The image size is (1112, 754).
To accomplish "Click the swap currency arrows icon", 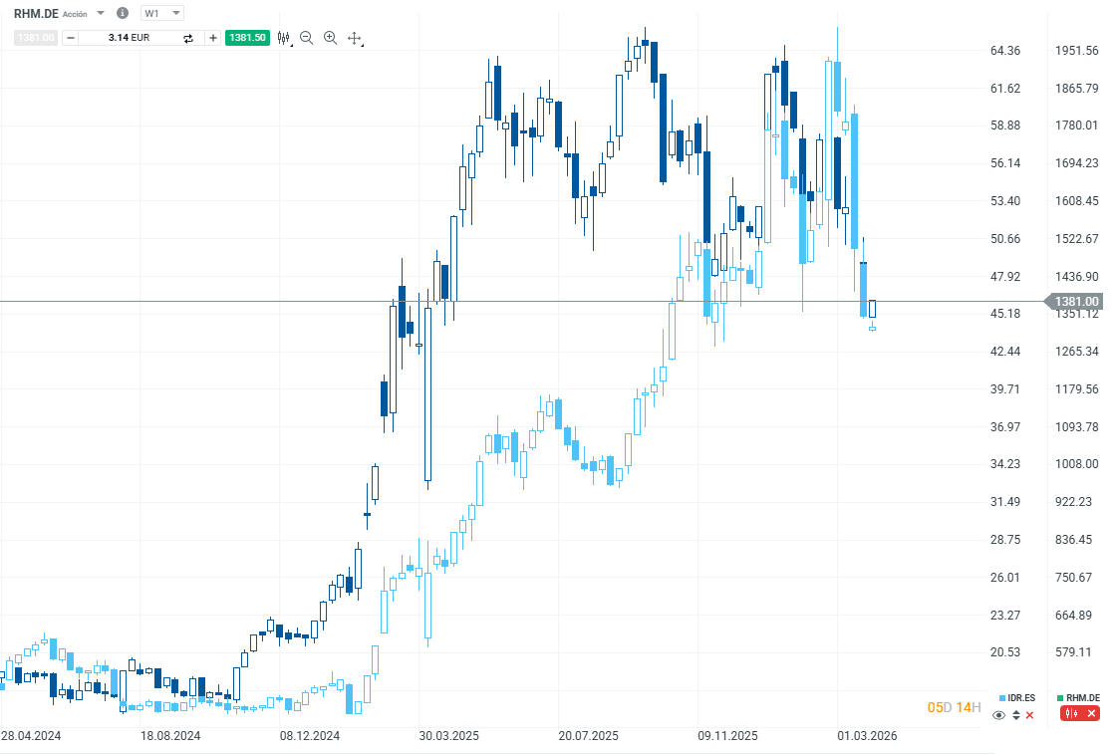I will click(x=187, y=38).
